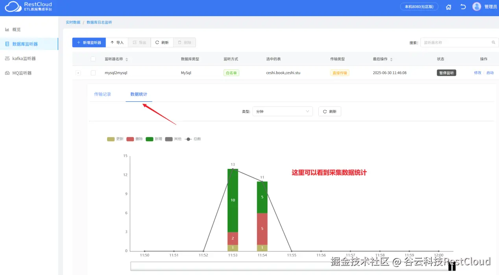Click the 白名单 tag

231,73
